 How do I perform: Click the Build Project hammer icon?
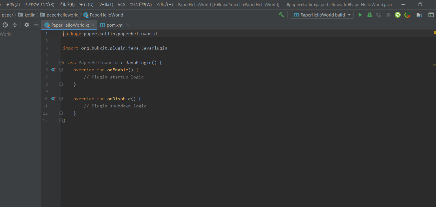[281, 15]
